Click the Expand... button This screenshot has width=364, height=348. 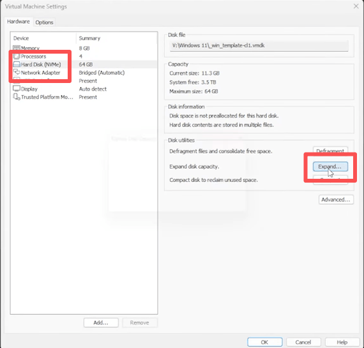(330, 167)
